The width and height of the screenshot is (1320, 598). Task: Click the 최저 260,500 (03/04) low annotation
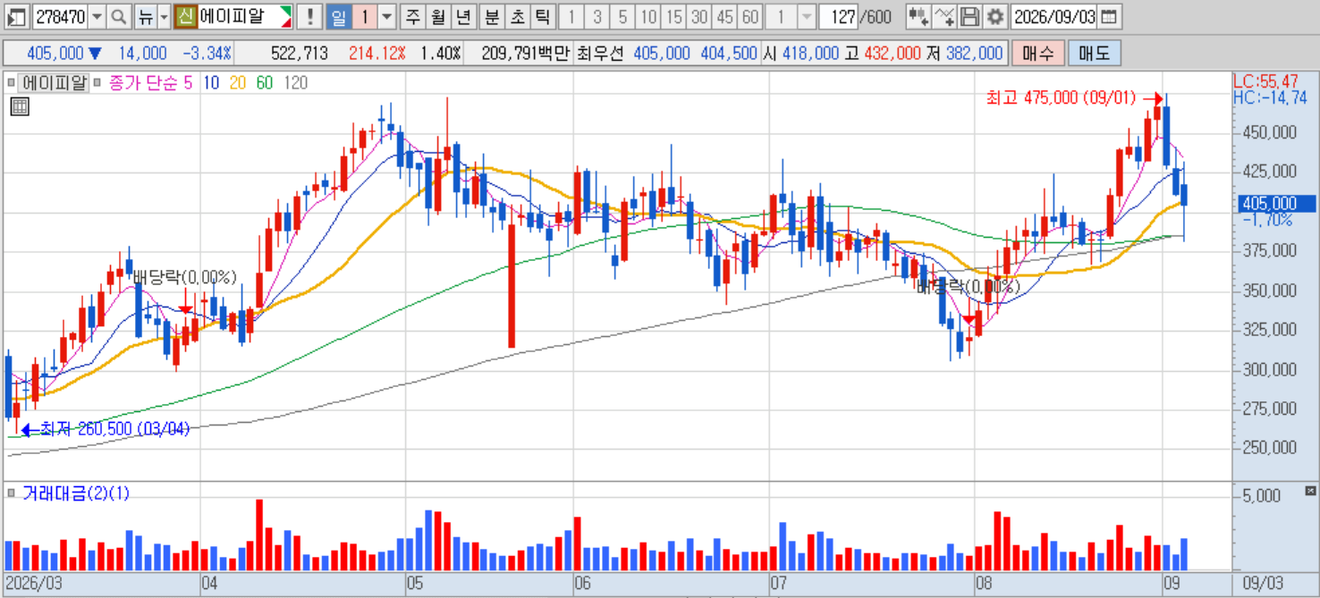[115, 429]
